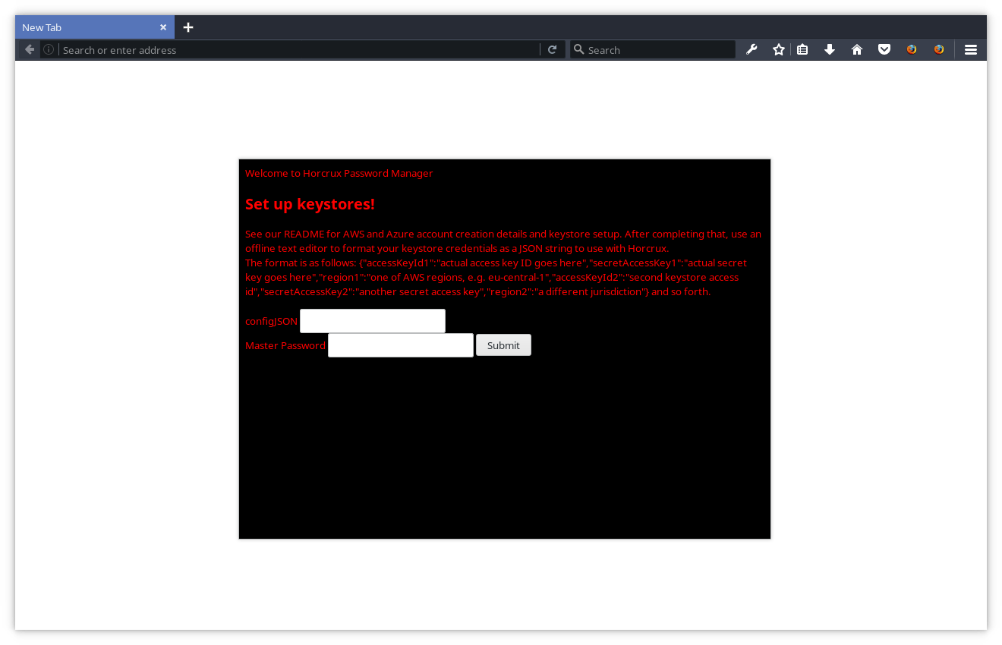Show site information icon in address bar
The height and width of the screenshot is (645, 1002).
(49, 49)
